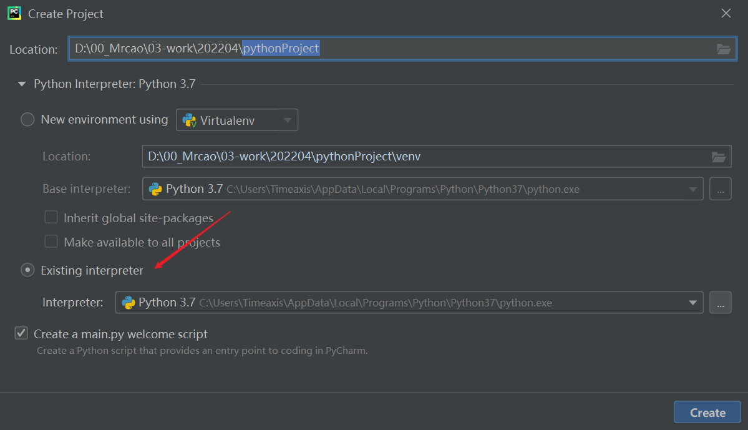
Task: Enable Inherit global site-packages checkbox
Action: pos(51,218)
